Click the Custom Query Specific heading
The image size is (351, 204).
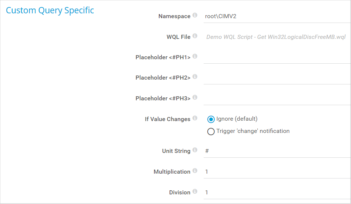point(50,10)
